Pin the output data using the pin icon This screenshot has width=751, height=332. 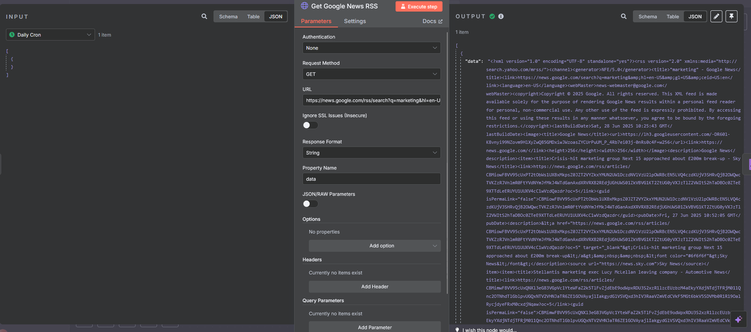[x=731, y=16]
